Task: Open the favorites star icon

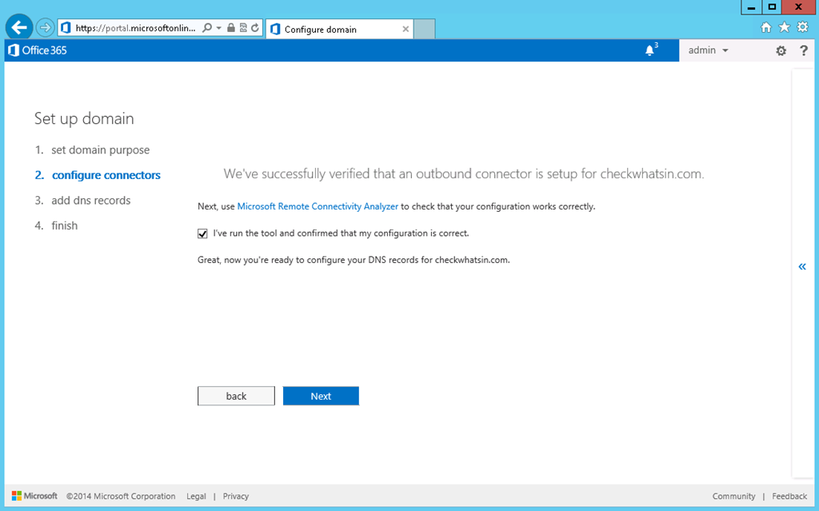Action: [x=784, y=27]
